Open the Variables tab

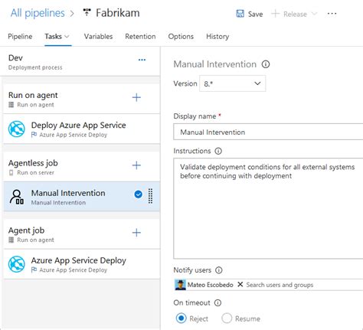point(98,37)
